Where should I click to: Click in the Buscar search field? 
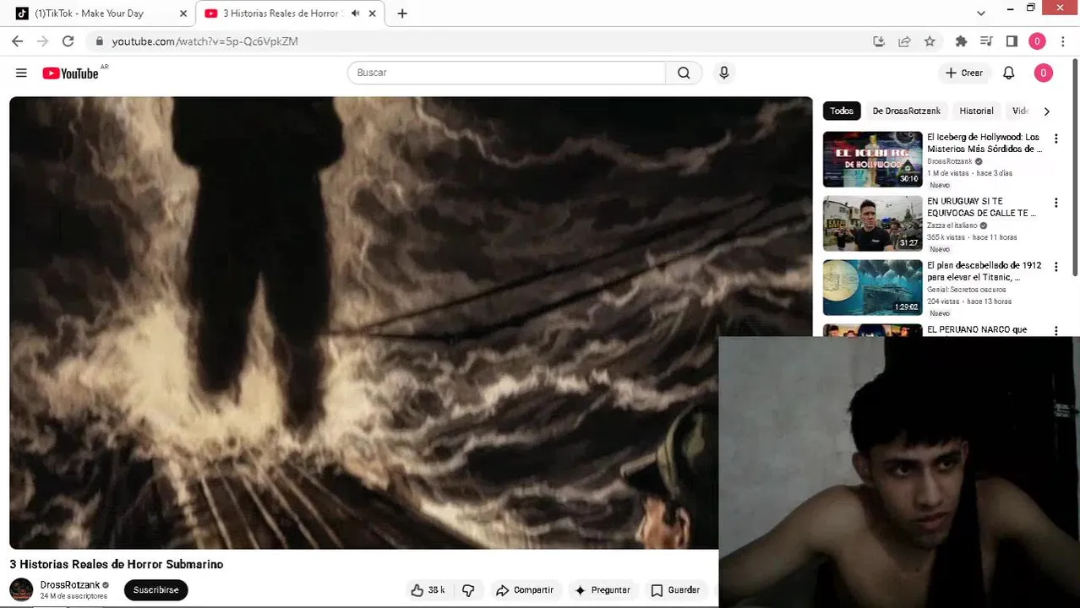507,73
